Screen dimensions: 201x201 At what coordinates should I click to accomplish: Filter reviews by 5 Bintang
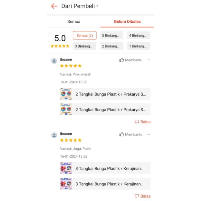pos(112,35)
